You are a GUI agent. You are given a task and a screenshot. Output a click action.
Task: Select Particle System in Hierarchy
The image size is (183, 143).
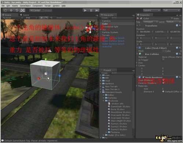click(110, 32)
